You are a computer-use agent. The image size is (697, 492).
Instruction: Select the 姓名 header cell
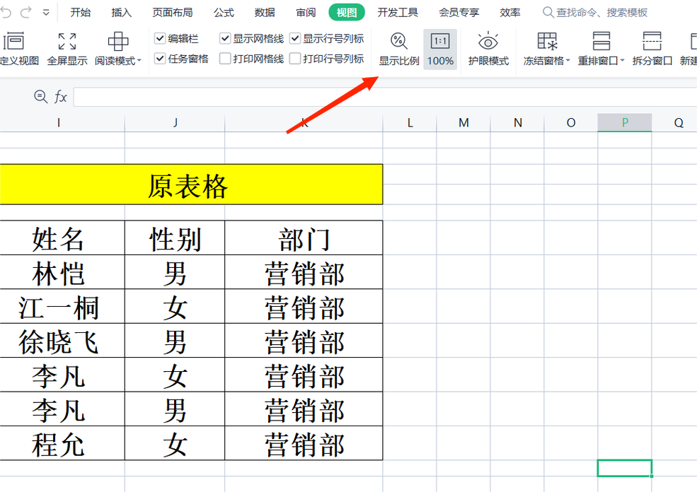tap(62, 238)
